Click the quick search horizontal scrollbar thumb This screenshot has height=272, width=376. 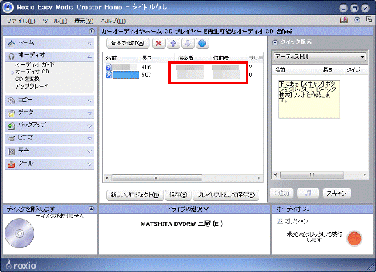point(312,174)
